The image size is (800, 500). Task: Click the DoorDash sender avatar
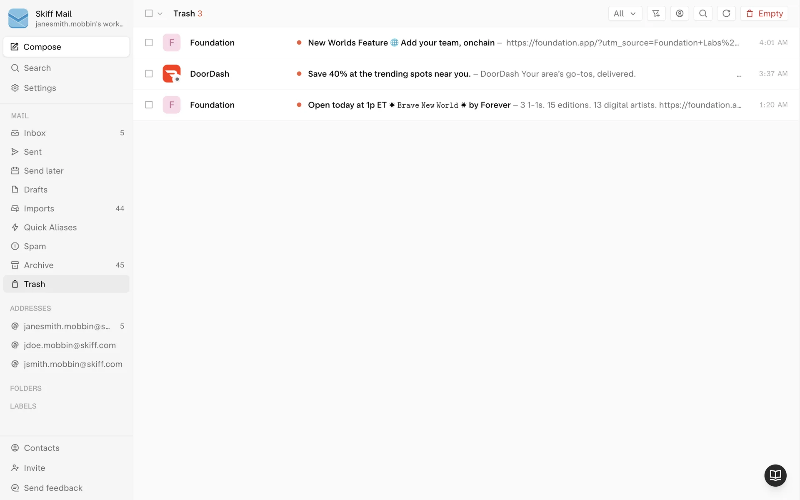pos(171,74)
